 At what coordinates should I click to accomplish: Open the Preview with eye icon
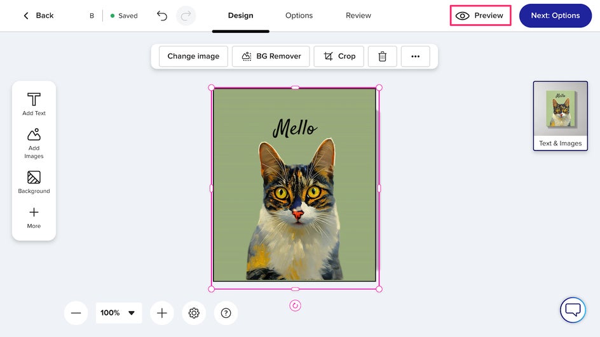481,16
